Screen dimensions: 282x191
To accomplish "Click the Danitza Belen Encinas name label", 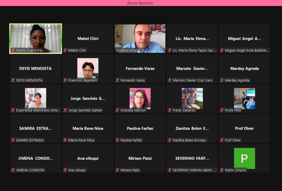I will pyautogui.click(x=189, y=140).
